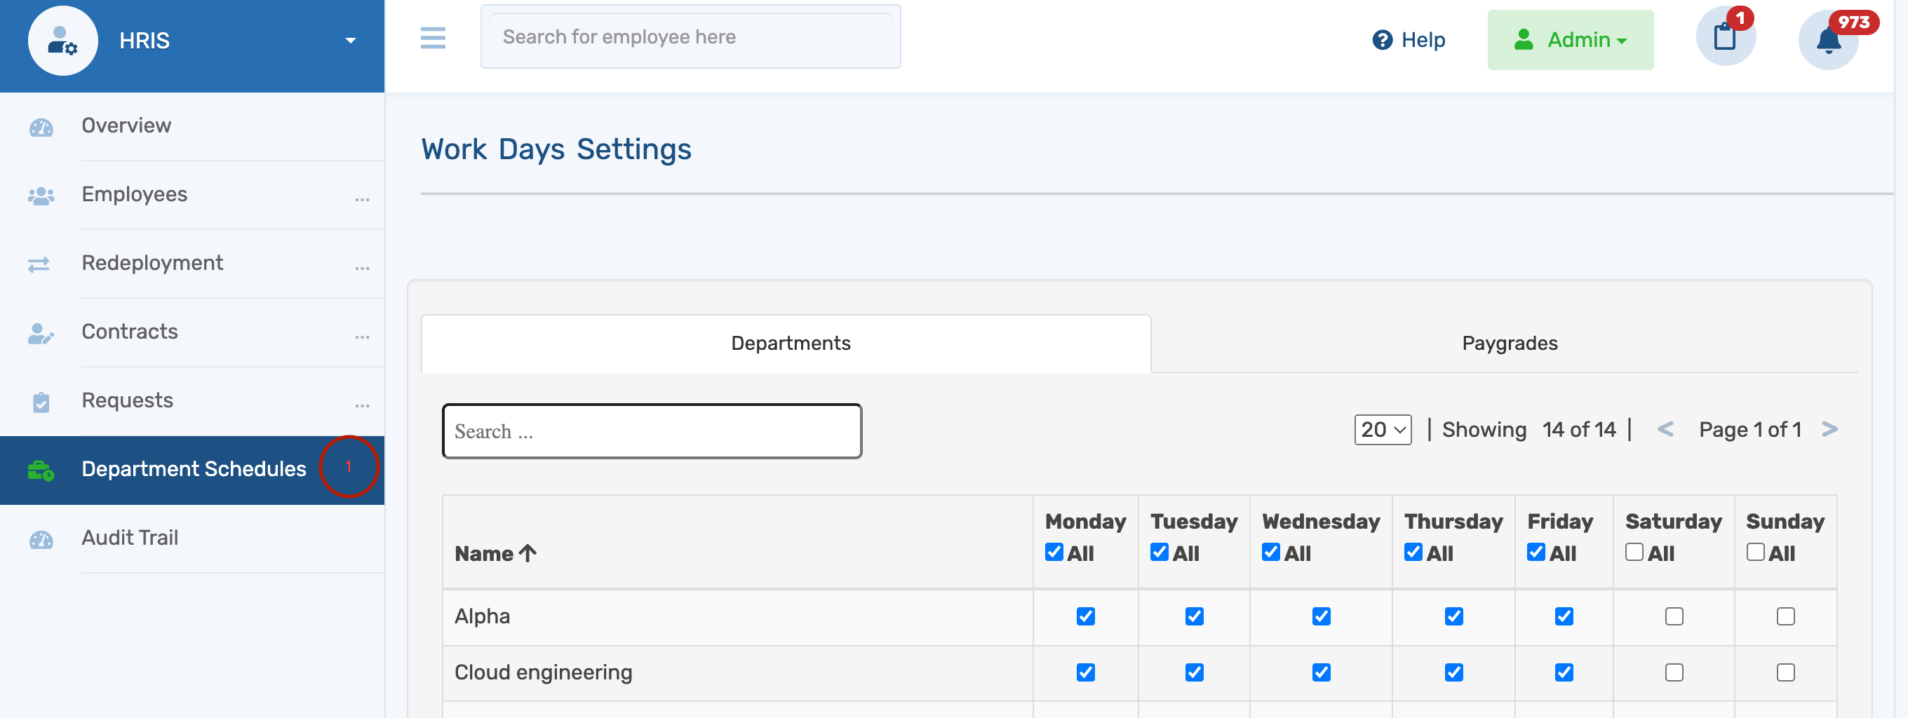Open the rows-per-page dropdown showing 20
The image size is (1908, 718).
(x=1382, y=429)
